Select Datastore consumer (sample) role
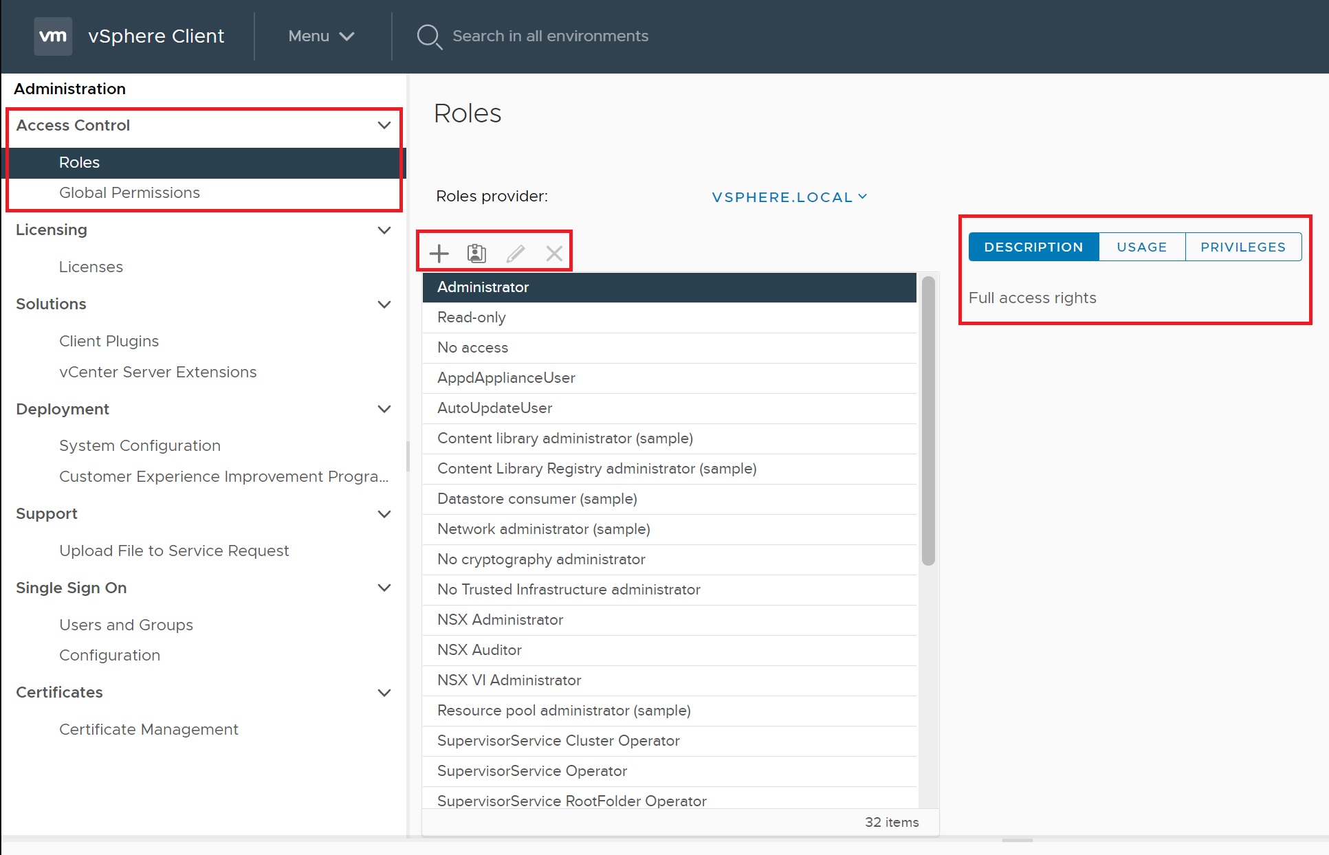 point(670,499)
